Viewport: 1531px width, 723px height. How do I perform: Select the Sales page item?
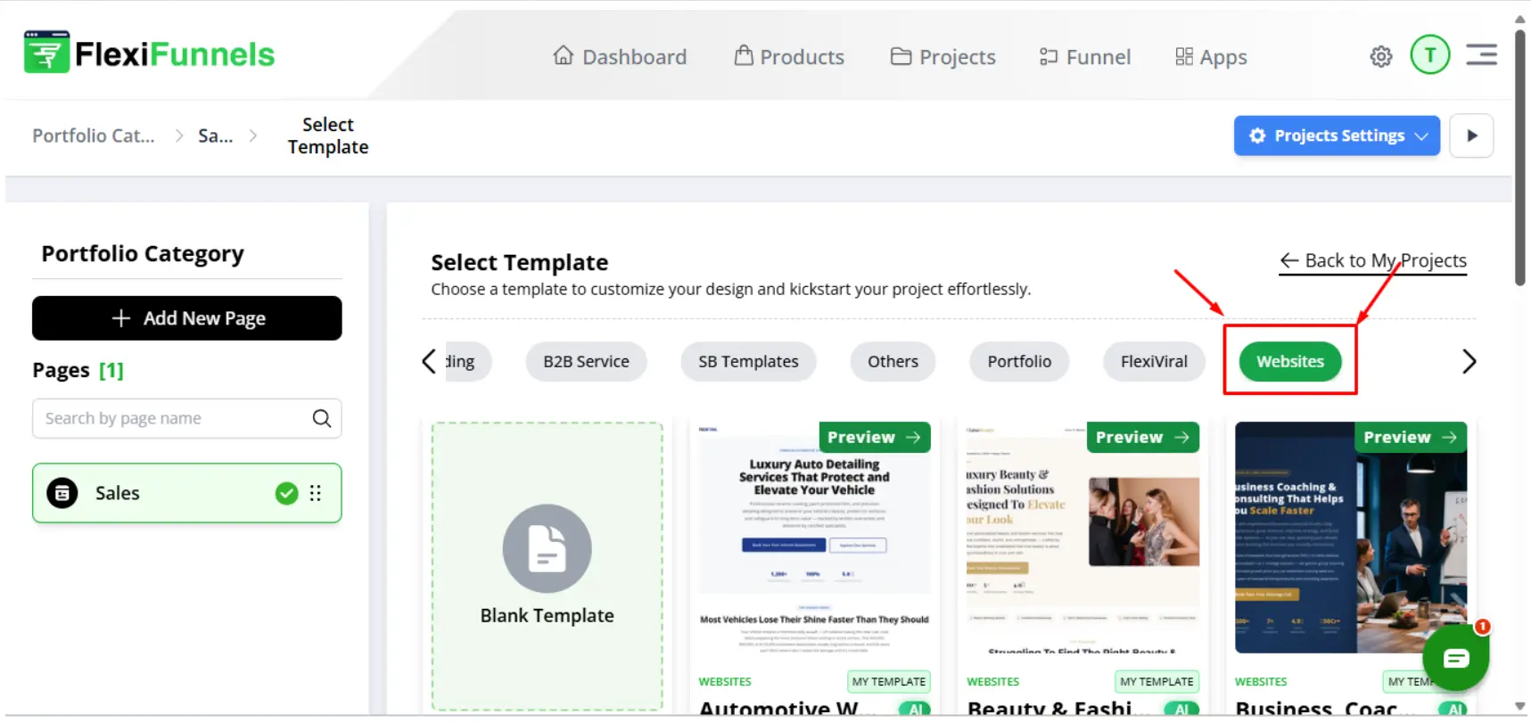(187, 493)
